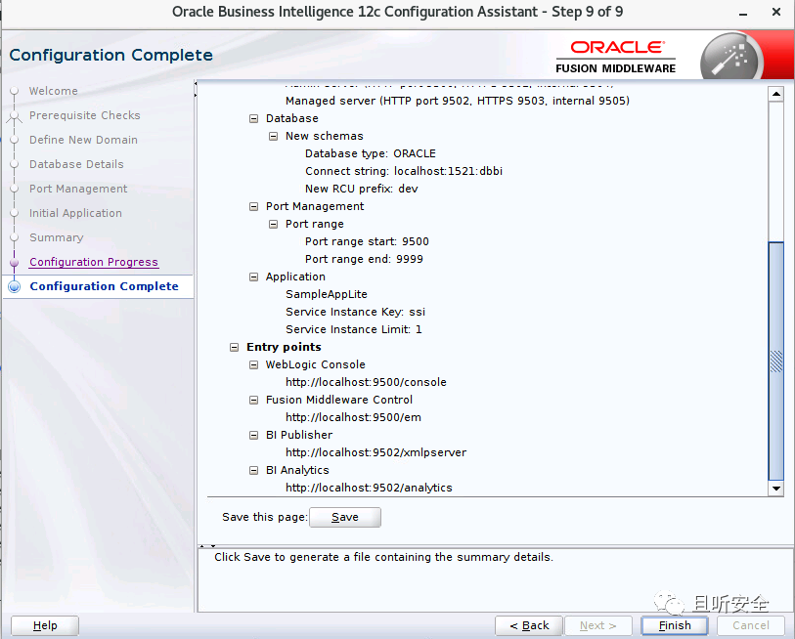Image resolution: width=795 pixels, height=639 pixels.
Task: Select New RCU prefix: dev row
Action: [361, 189]
